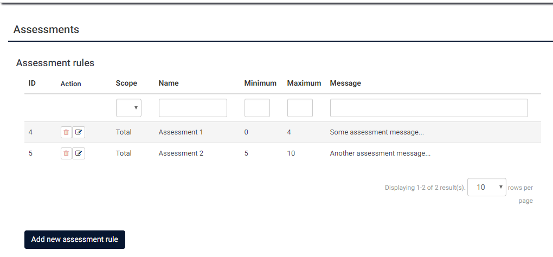
Task: Focus the Minimum filter box
Action: [257, 108]
